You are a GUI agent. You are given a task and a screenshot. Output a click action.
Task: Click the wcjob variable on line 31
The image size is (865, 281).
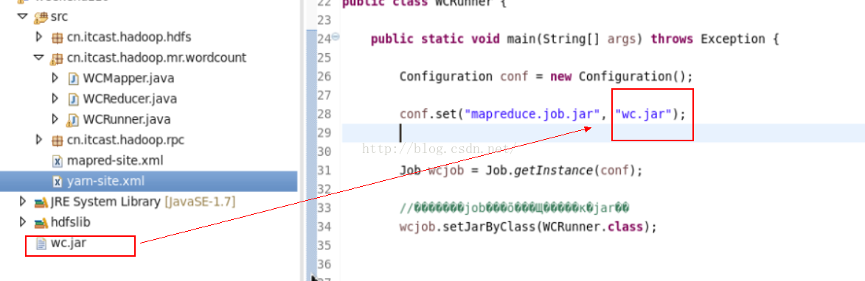click(446, 171)
